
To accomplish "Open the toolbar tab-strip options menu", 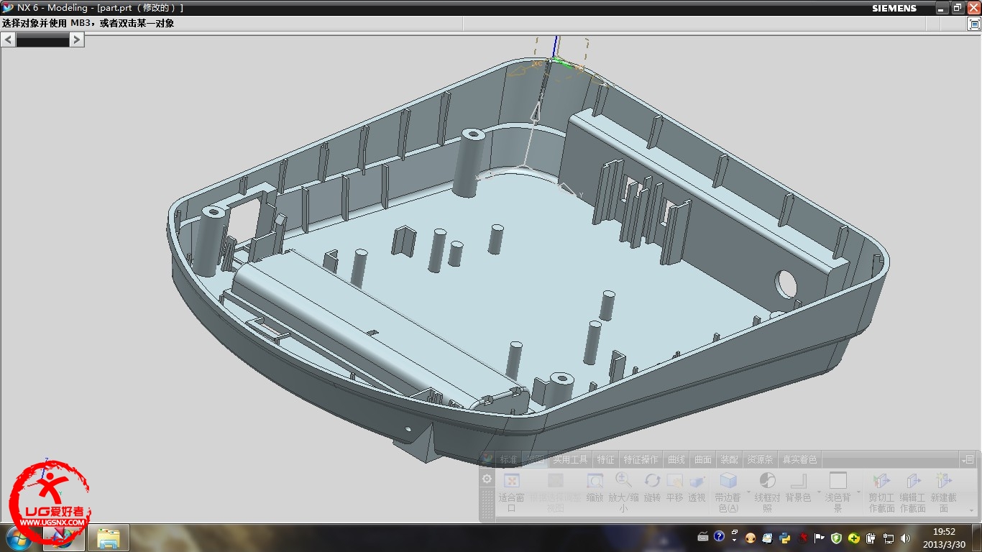I will pos(969,459).
